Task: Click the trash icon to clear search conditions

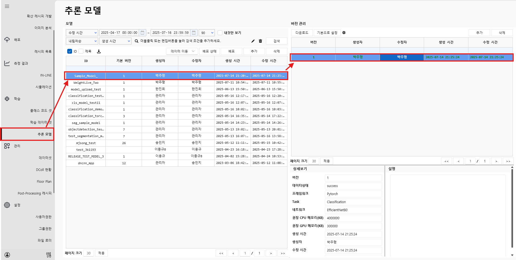Action: pos(260,41)
